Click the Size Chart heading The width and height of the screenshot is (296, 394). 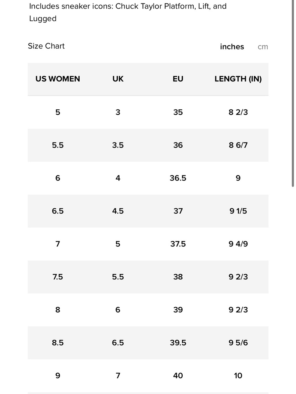click(x=46, y=46)
